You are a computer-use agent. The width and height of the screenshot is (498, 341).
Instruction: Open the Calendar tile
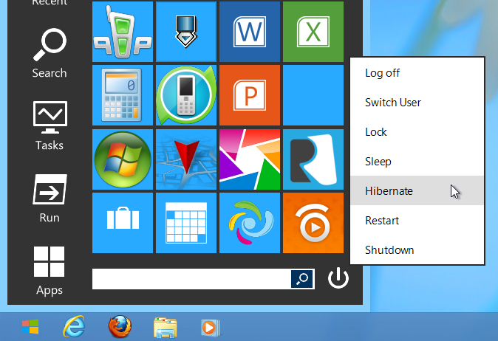click(186, 223)
